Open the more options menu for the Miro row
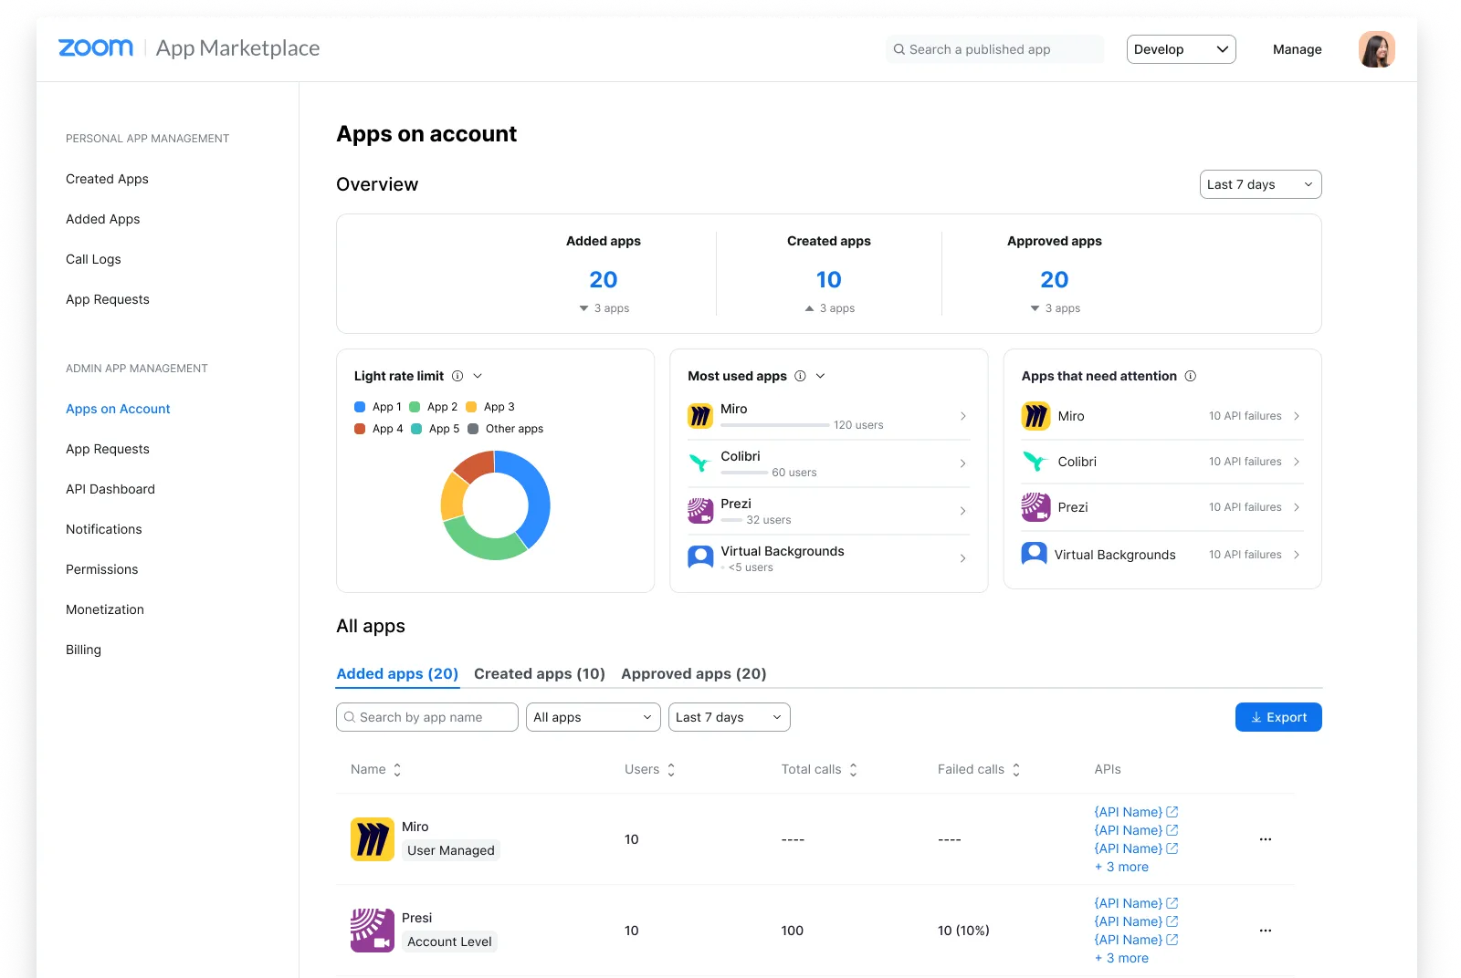Viewport: 1461px width, 978px height. click(1266, 839)
